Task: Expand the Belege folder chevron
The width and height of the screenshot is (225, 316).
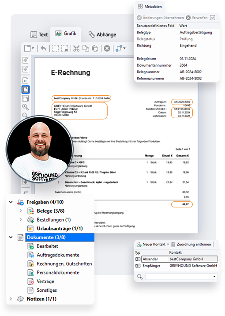Action: pos(21,211)
